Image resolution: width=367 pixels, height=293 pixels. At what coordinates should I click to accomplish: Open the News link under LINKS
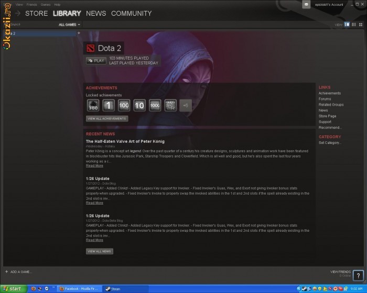pyautogui.click(x=323, y=110)
